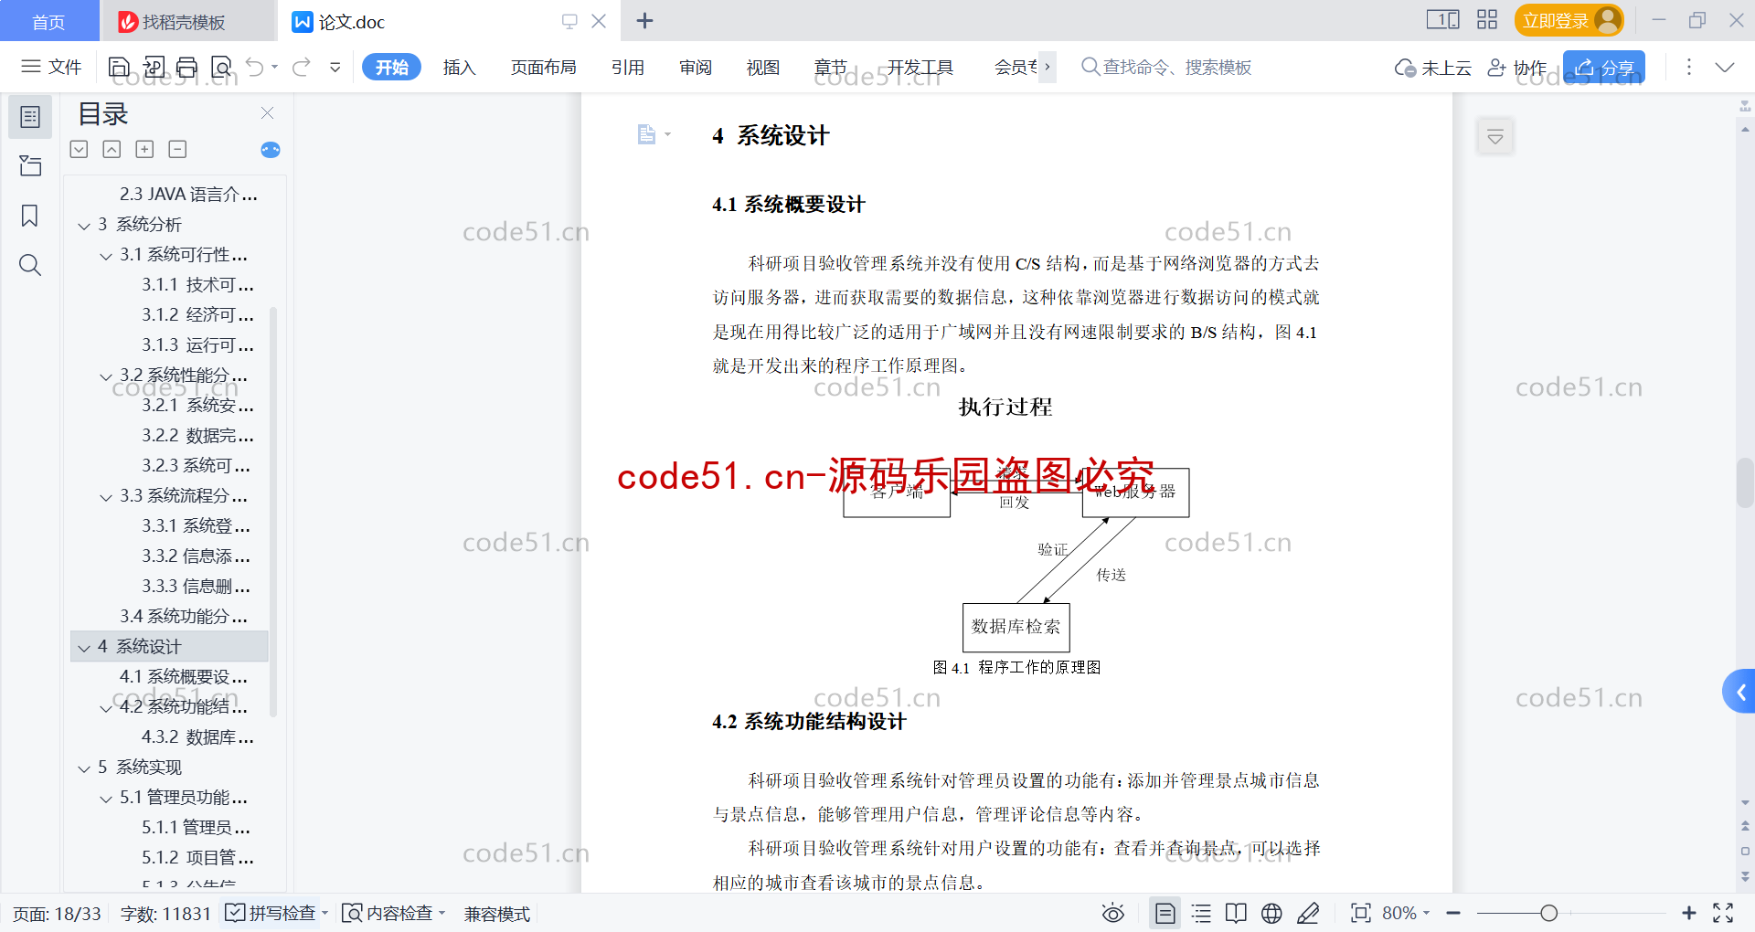Click the Undo arrow
Viewport: 1755px width, 932px height.
tap(255, 67)
